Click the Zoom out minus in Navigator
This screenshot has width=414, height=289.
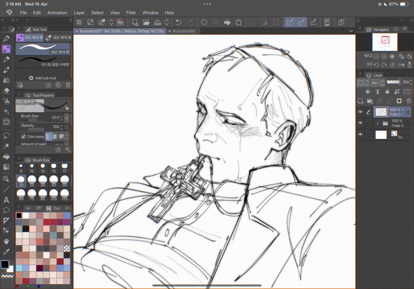(x=376, y=56)
